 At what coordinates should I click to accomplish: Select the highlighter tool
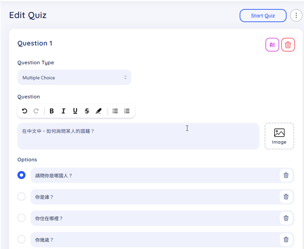[x=99, y=111]
